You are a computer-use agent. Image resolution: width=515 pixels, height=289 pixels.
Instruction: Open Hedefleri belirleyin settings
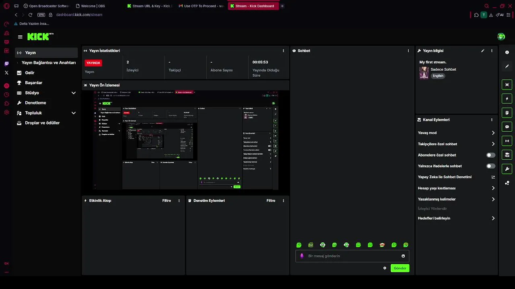[456, 218]
